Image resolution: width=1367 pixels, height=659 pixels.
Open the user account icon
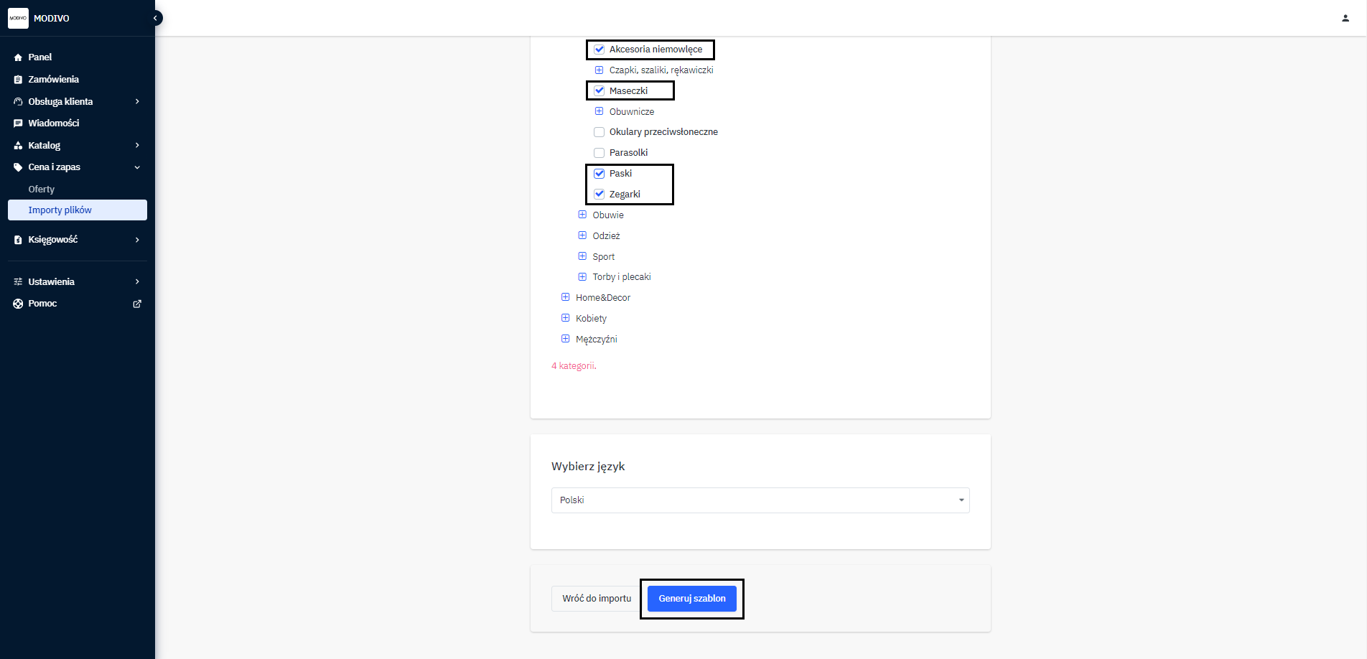[1345, 18]
